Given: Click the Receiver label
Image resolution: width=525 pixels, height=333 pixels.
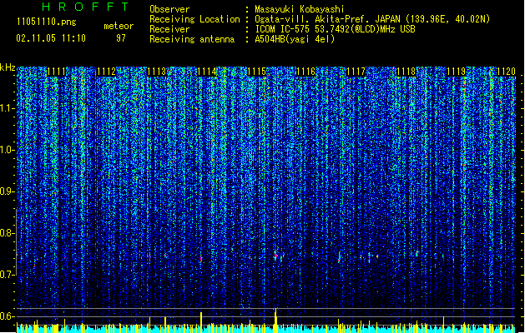Looking at the screenshot, I should 169,29.
